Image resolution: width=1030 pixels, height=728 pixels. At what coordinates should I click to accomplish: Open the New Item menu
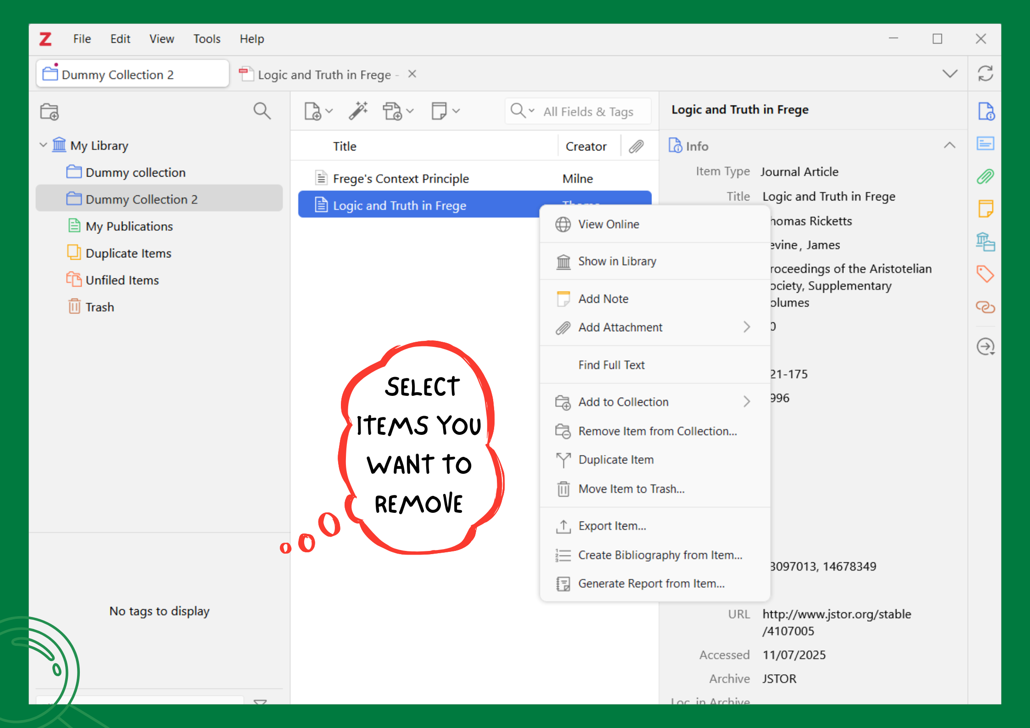coord(317,111)
